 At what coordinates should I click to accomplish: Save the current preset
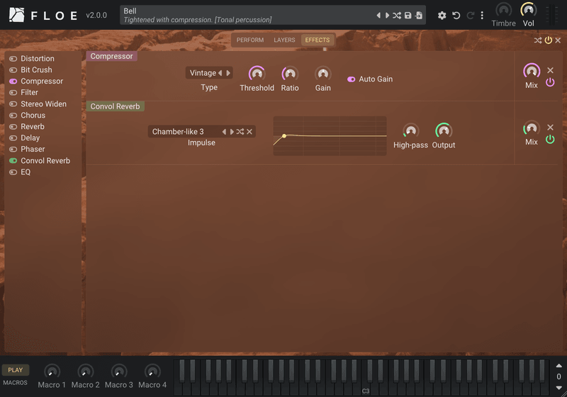408,15
